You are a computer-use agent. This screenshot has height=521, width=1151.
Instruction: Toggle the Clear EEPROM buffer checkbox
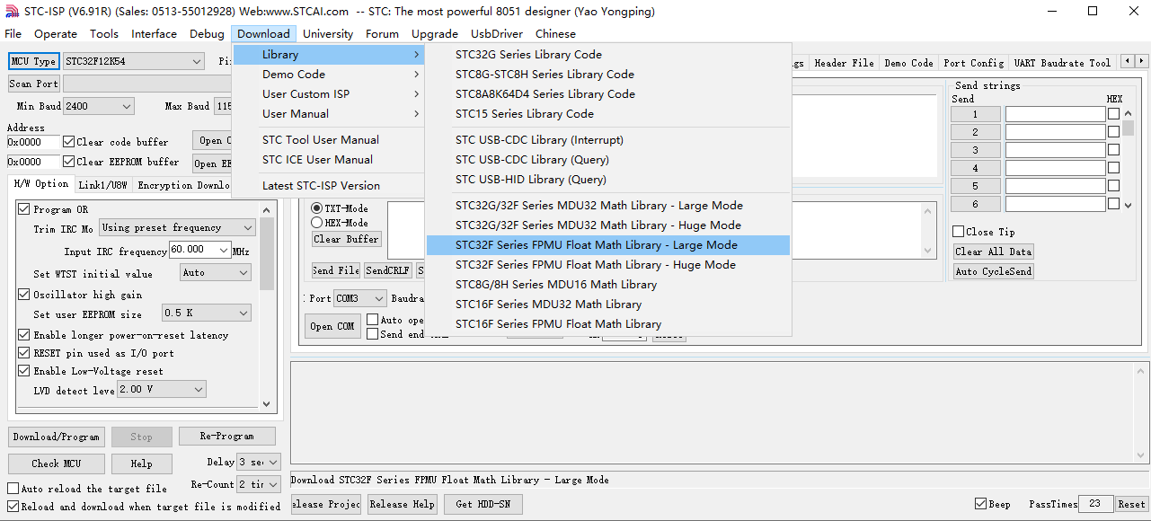pos(68,162)
